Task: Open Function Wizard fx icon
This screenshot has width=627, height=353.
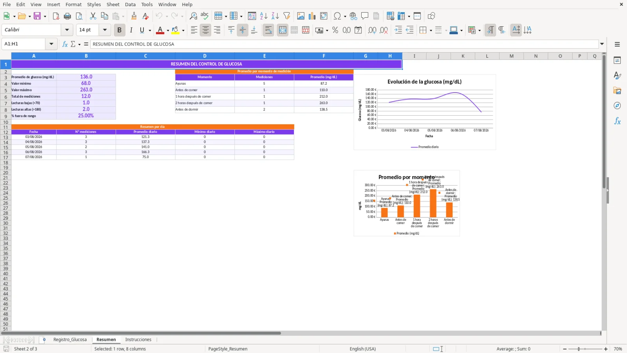Action: [x=65, y=44]
